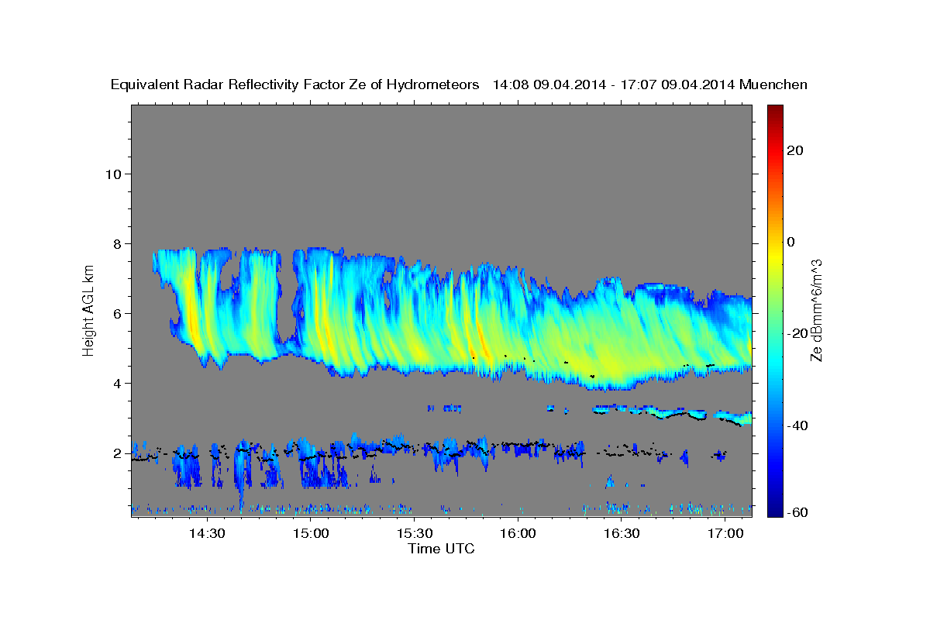
Task: Click the yellow region of the colorbar
Action: 774,256
